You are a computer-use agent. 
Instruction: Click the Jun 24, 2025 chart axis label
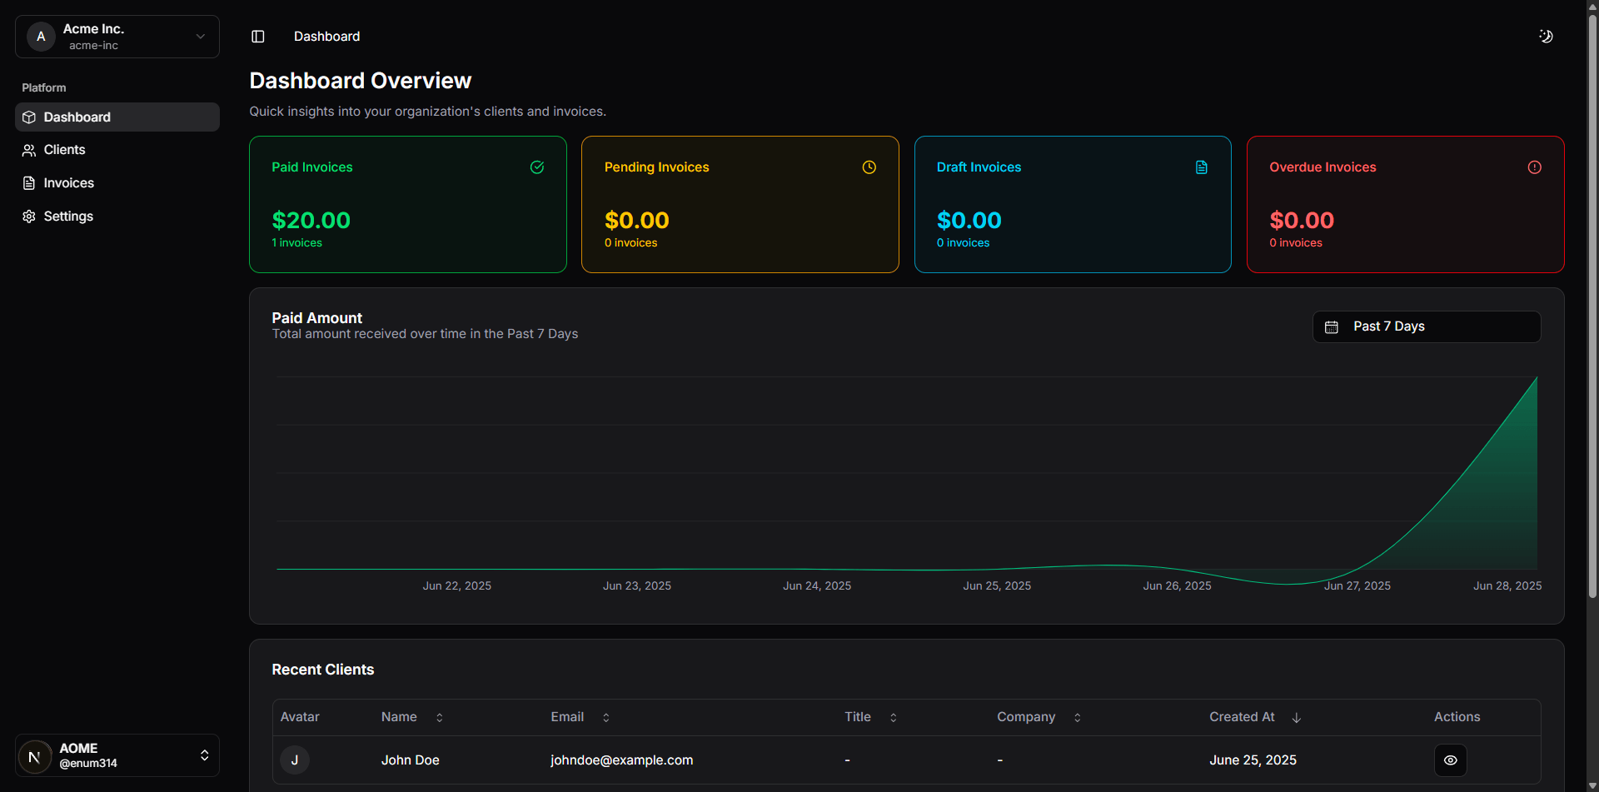[817, 586]
